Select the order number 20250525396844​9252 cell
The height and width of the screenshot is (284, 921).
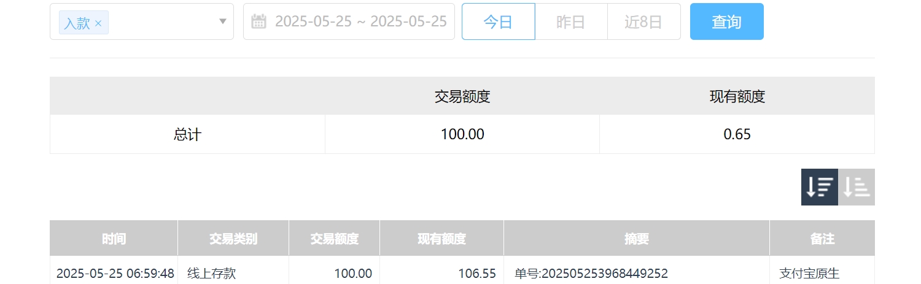(591, 274)
